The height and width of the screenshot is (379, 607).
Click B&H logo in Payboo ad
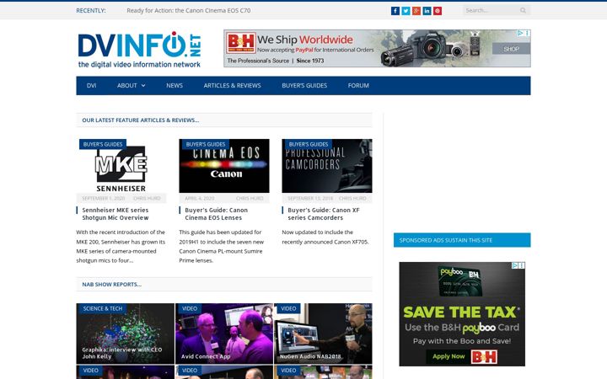484,356
